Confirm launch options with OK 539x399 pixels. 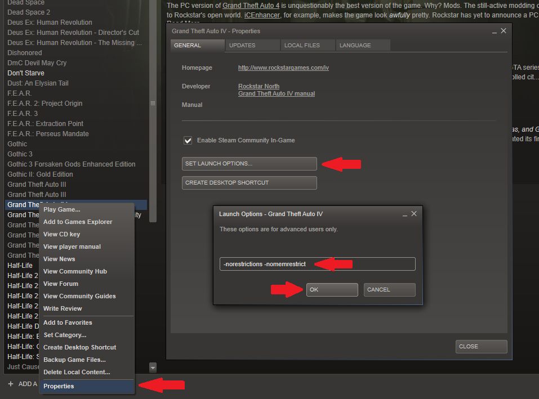(332, 290)
